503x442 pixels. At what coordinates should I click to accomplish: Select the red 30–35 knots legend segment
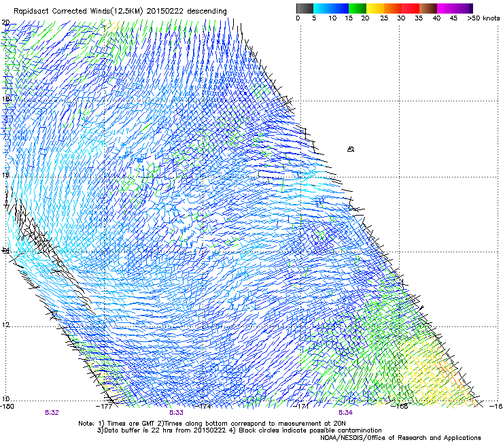pyautogui.click(x=411, y=8)
